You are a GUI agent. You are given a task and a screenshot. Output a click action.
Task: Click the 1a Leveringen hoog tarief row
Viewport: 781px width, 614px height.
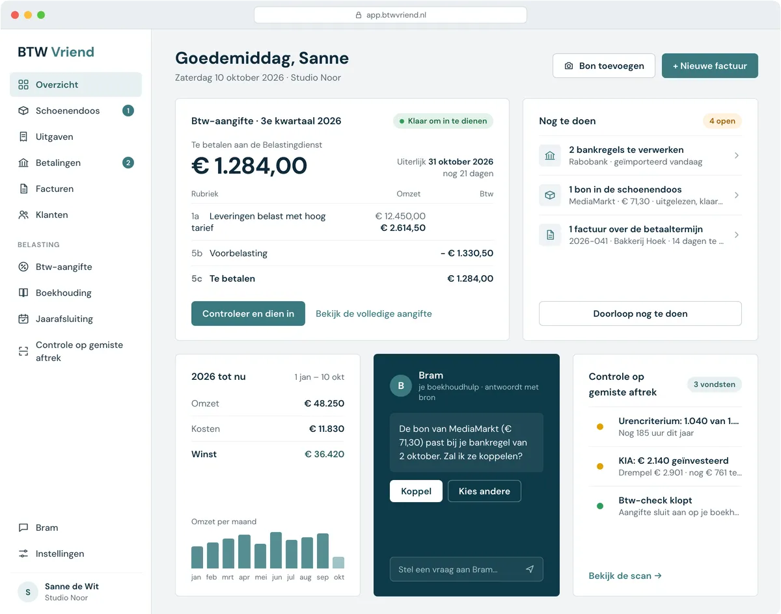click(x=342, y=222)
